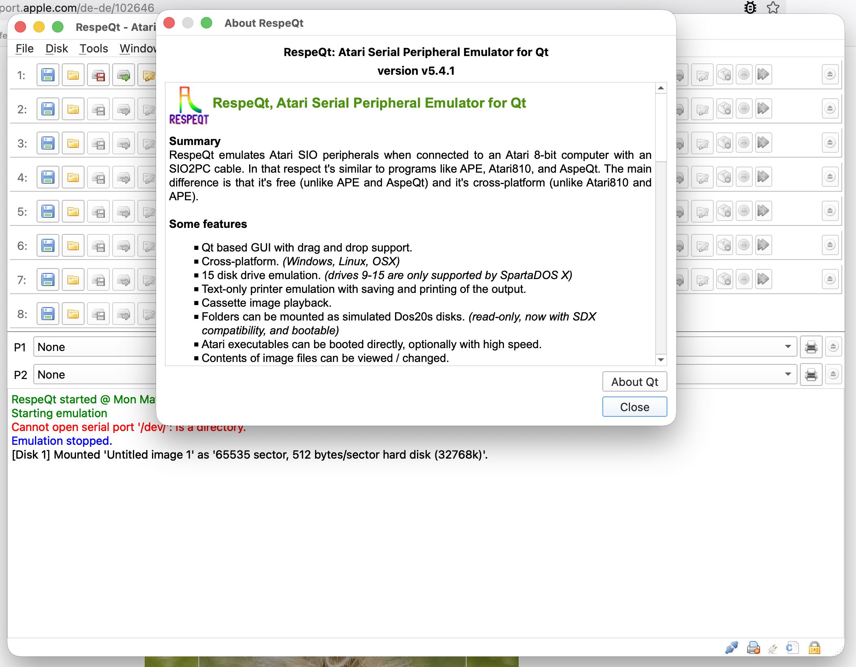
Task: Click the yellow folder icon for drive 2
Action: (x=73, y=109)
